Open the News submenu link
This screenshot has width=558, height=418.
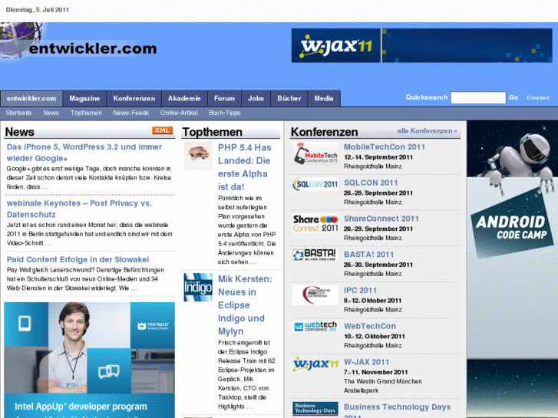coord(51,113)
